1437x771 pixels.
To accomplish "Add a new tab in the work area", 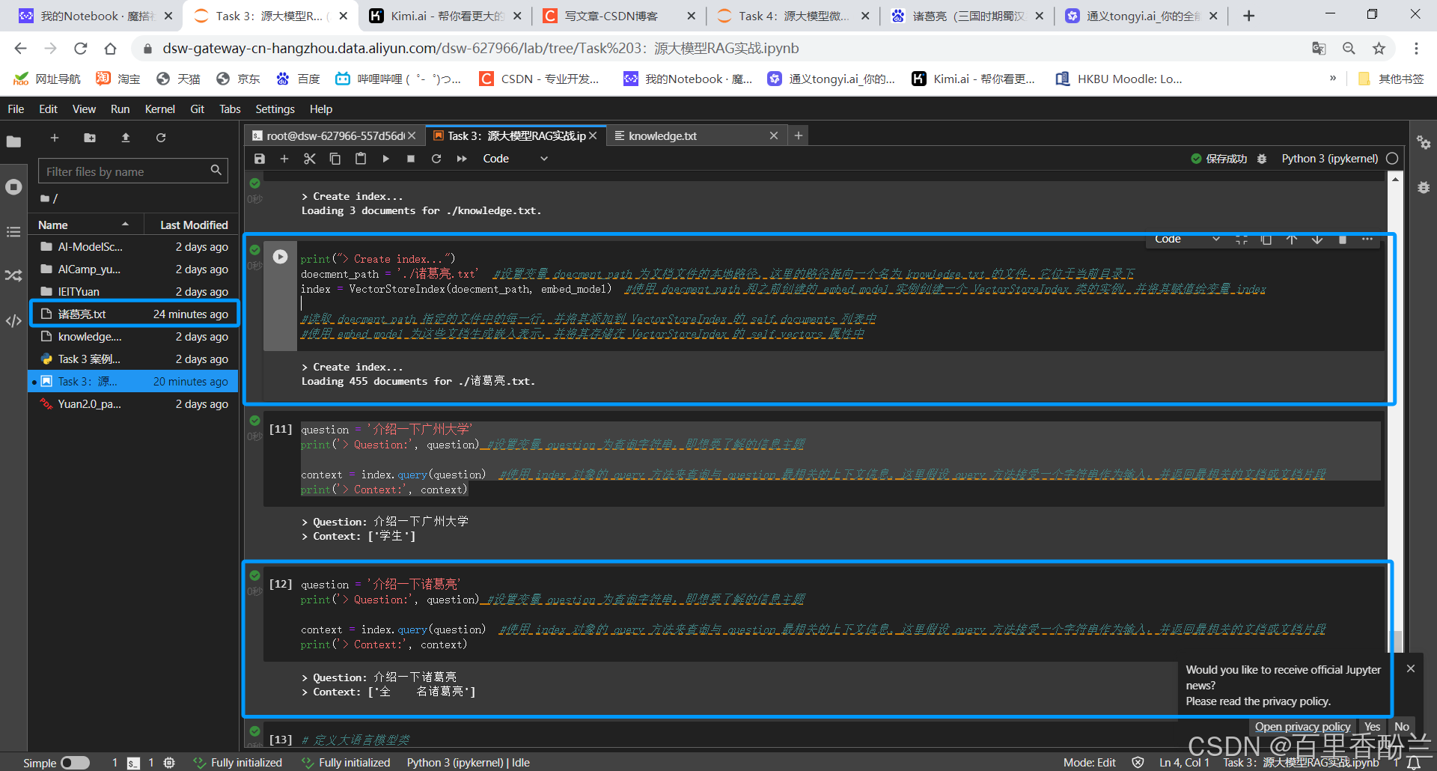I will point(799,135).
